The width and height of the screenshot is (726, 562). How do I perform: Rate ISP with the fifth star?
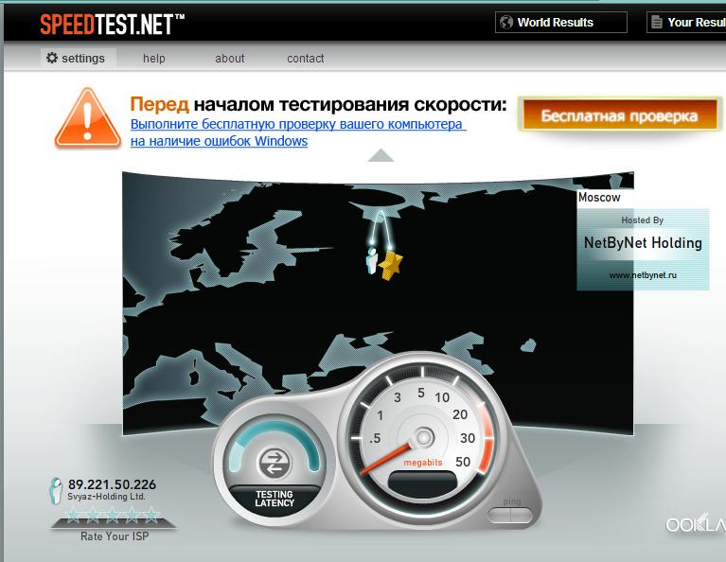coord(151,516)
